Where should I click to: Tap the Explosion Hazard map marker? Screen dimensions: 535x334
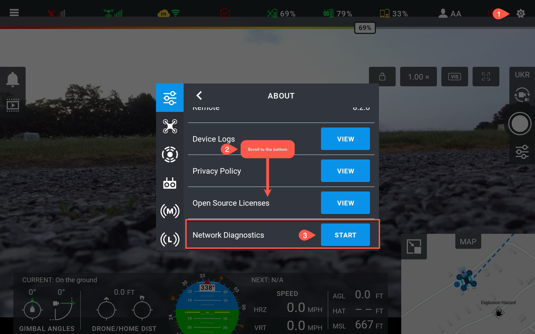click(x=498, y=312)
